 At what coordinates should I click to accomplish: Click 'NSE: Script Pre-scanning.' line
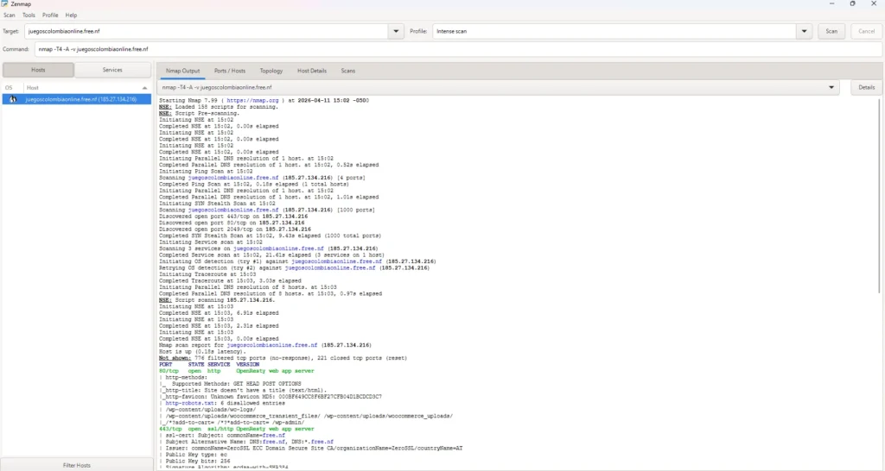200,113
